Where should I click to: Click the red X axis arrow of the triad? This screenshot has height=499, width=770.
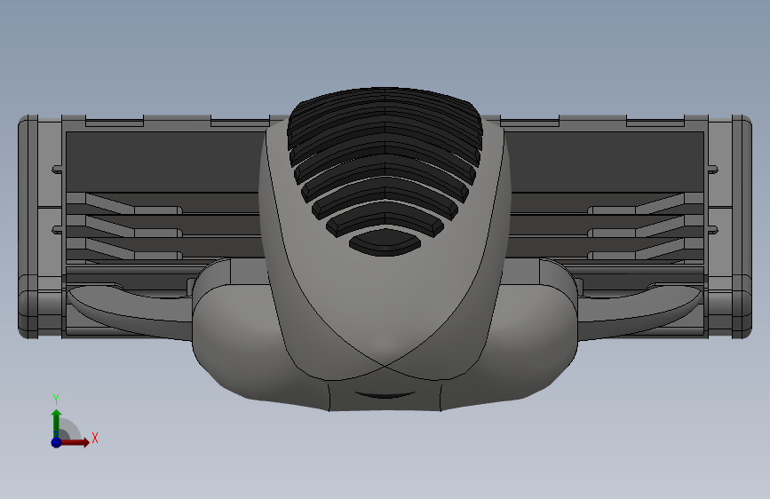[x=75, y=442]
